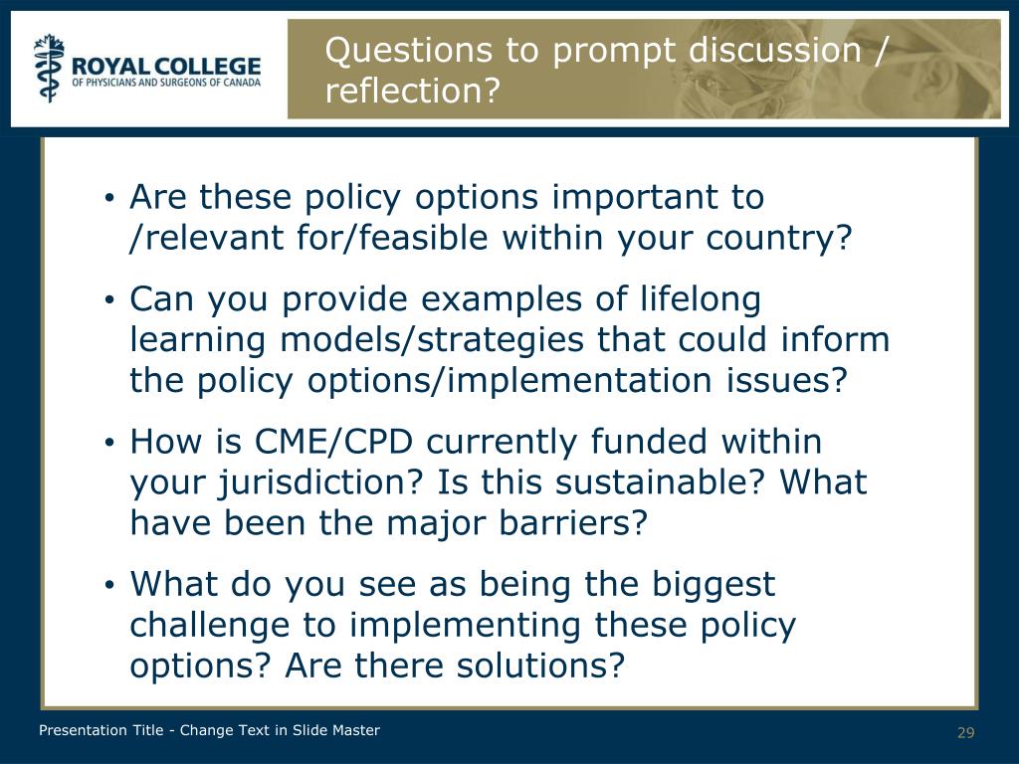
Task: Click the text 'feasible within your country?'
Action: pyautogui.click(x=605, y=237)
